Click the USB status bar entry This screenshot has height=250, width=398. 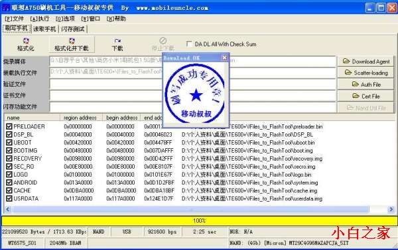[127, 231]
